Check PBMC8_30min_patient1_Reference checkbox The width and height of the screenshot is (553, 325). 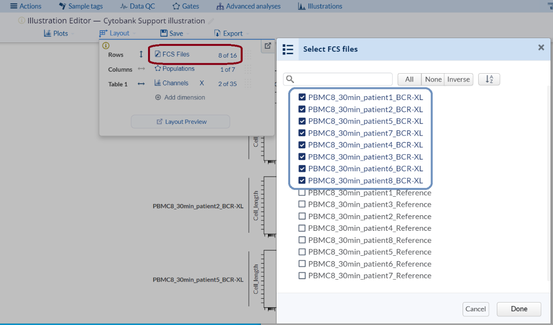coord(302,193)
